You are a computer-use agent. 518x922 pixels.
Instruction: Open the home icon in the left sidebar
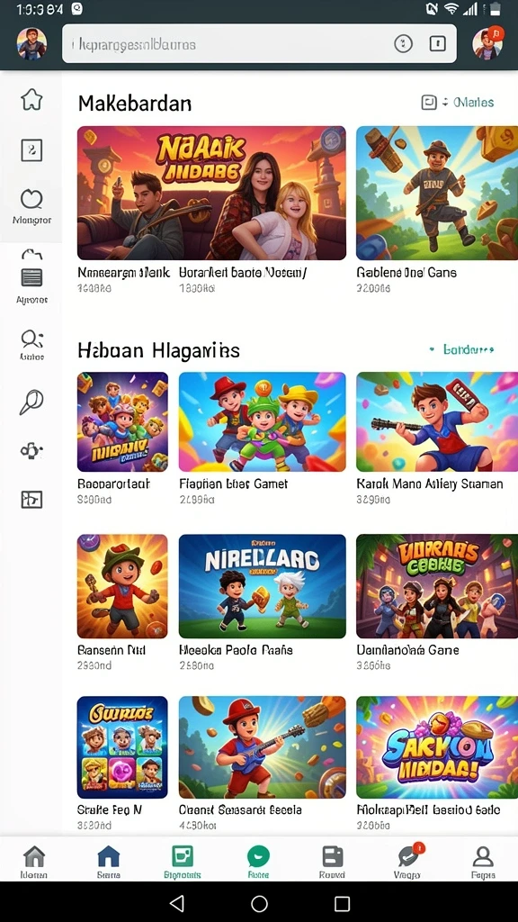tap(31, 99)
